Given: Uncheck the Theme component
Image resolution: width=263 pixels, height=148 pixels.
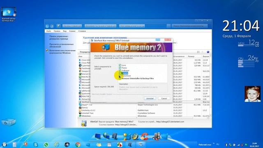Looking at the screenshot, I should [120, 68].
